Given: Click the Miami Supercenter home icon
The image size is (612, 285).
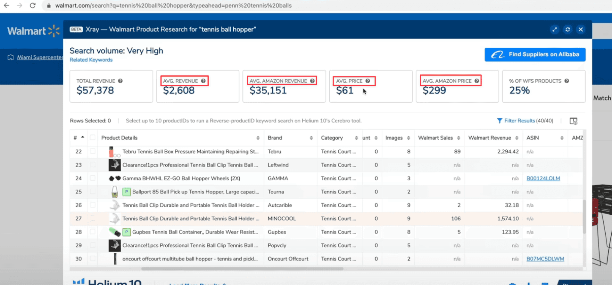Looking at the screenshot, I should (11, 57).
